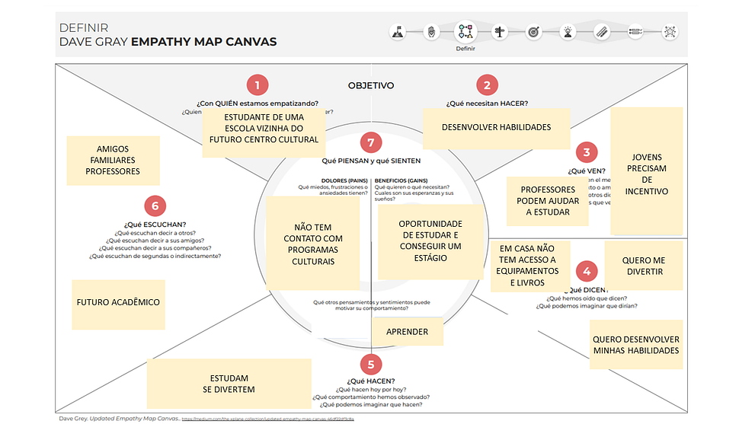Click the signpost stage icon
The width and height of the screenshot is (755, 424).
[x=500, y=32]
